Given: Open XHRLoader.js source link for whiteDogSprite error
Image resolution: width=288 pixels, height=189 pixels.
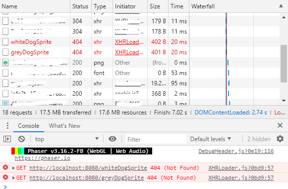Looking at the screenshot, I should pyautogui.click(x=241, y=168).
